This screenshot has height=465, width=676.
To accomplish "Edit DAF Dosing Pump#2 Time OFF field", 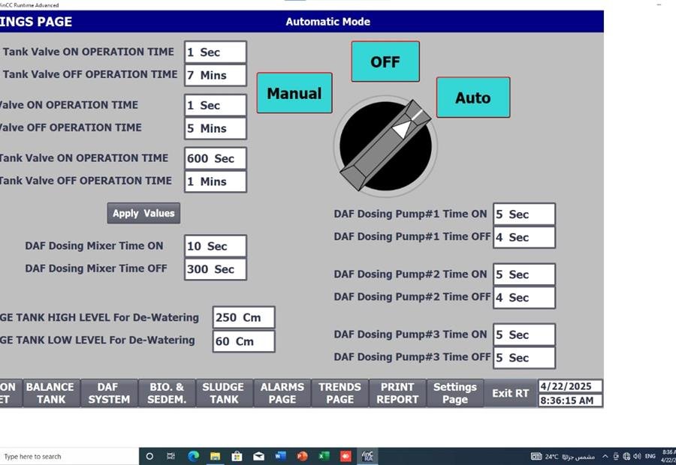I will coord(524,298).
